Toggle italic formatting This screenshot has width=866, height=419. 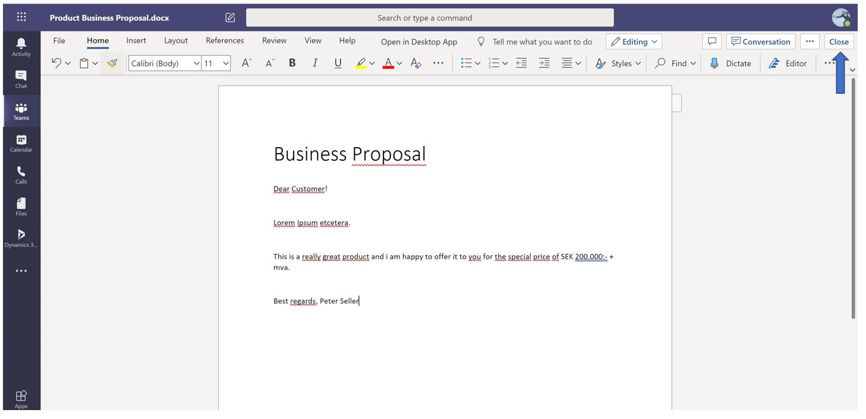(315, 63)
